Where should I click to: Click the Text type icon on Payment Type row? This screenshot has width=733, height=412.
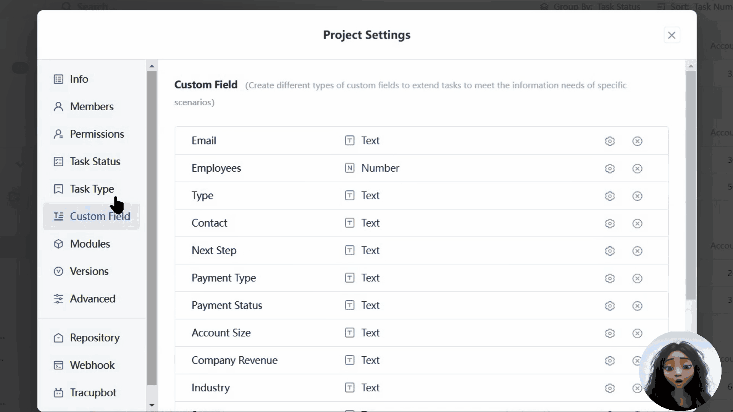tap(350, 278)
